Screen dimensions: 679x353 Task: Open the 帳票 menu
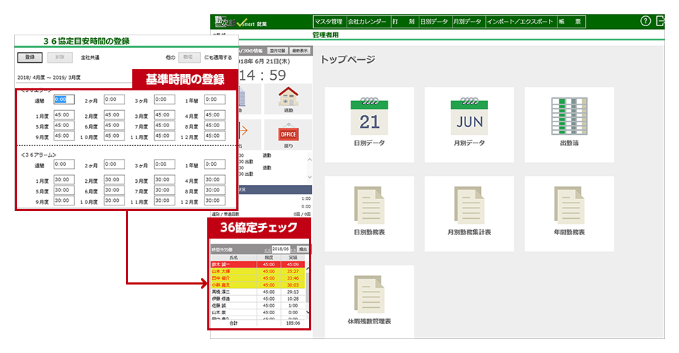pos(570,22)
